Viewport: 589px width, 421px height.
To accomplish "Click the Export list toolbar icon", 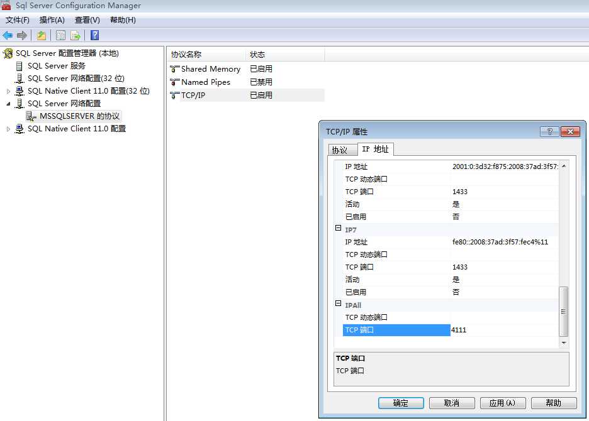I will tap(76, 36).
